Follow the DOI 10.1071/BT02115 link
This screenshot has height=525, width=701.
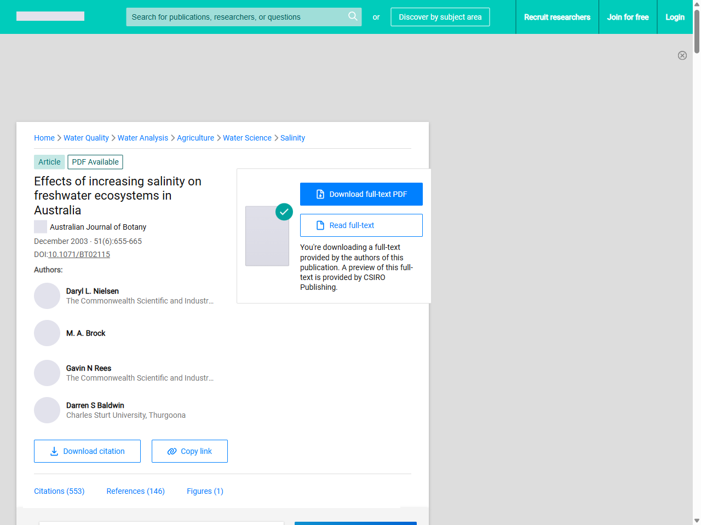click(79, 254)
